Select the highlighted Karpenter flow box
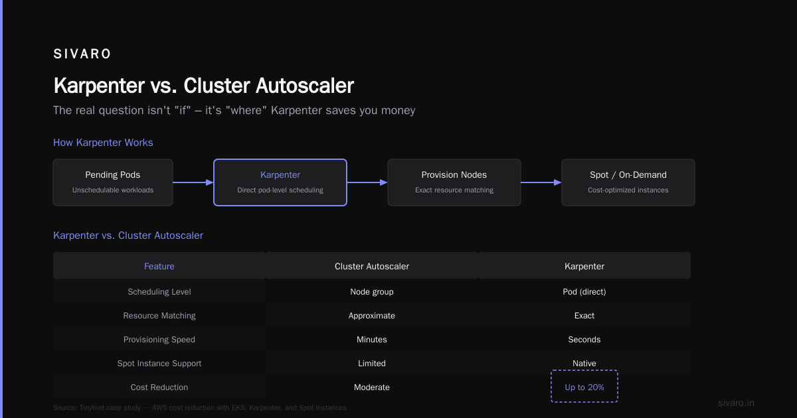797x418 pixels. (280, 182)
